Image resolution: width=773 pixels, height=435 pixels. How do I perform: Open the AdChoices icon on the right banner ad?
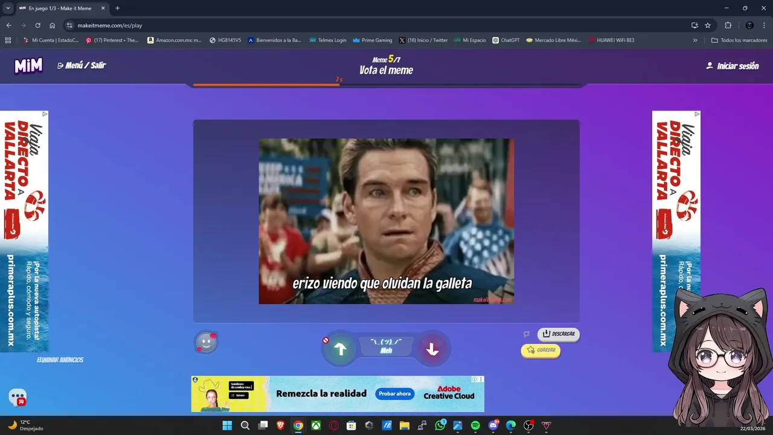click(x=697, y=114)
